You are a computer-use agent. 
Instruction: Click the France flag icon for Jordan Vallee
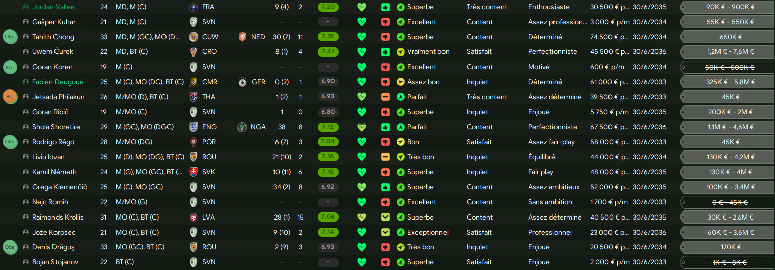pyautogui.click(x=193, y=7)
